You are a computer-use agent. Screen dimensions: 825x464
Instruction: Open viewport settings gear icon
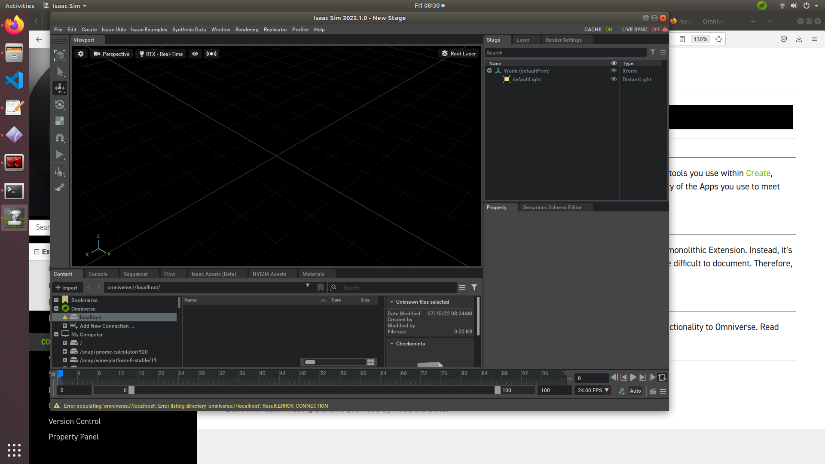tap(81, 54)
